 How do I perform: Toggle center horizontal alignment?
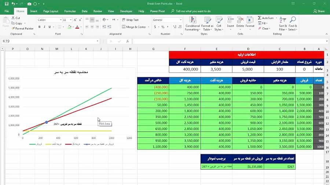(x=92, y=27)
